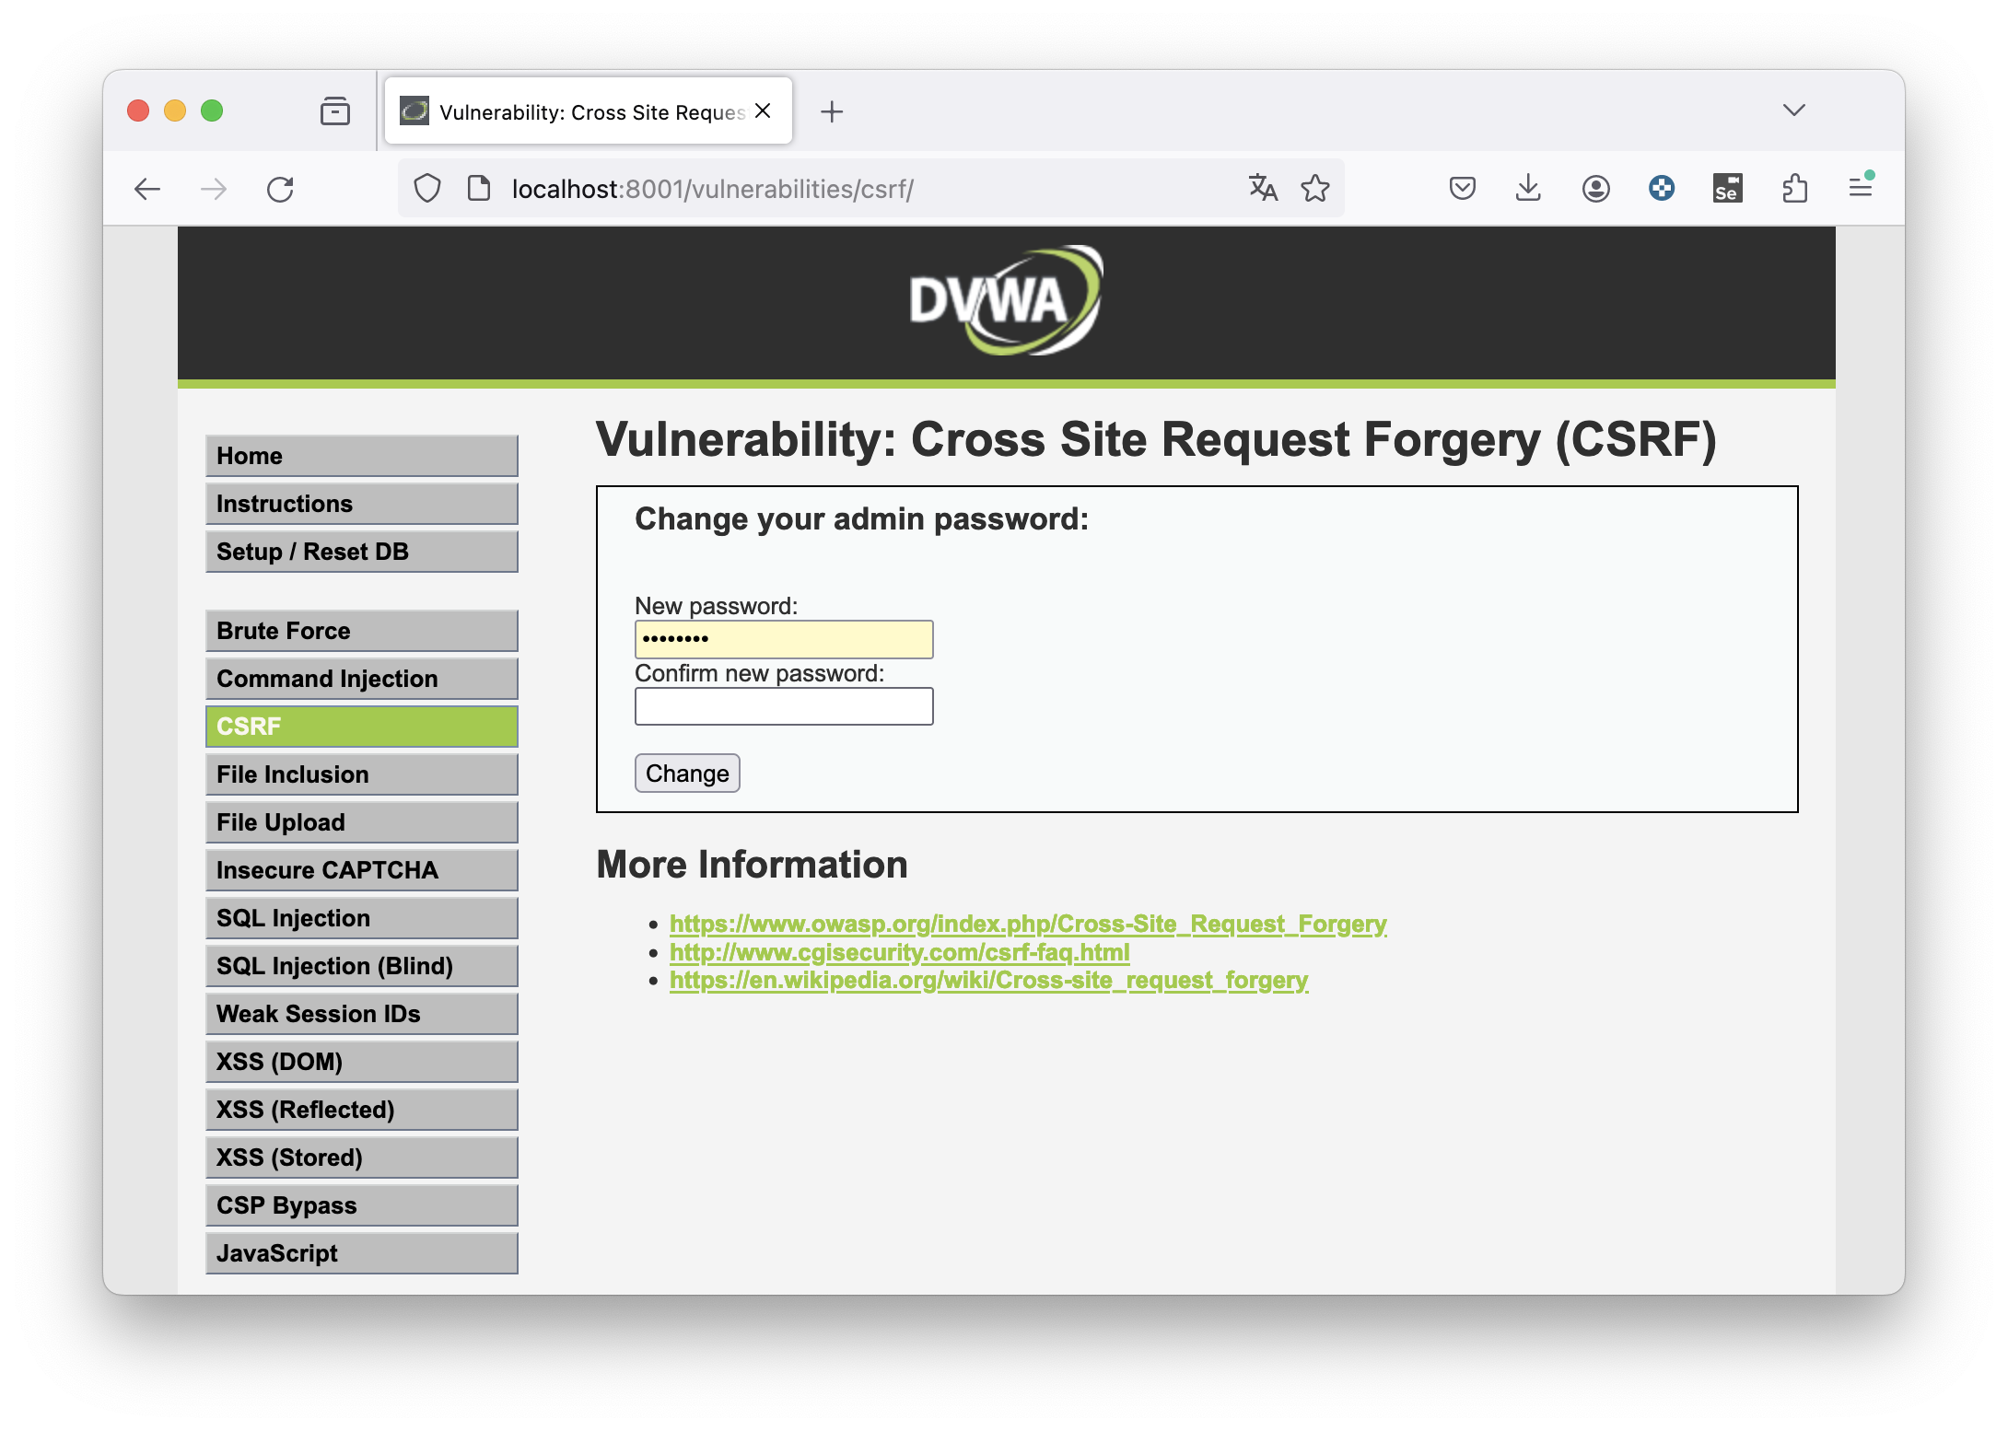Open File Inclusion page
2008x1431 pixels.
(362, 774)
